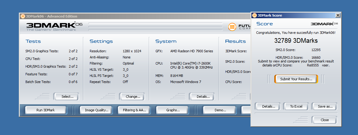This screenshot has height=135, width=358.
Task: Close the 3DMark Score dialog with X
Action: (x=338, y=15)
